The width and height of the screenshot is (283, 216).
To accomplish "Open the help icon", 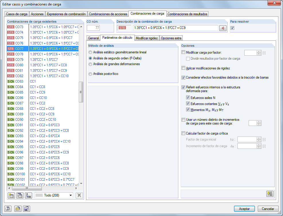I will (8, 209).
